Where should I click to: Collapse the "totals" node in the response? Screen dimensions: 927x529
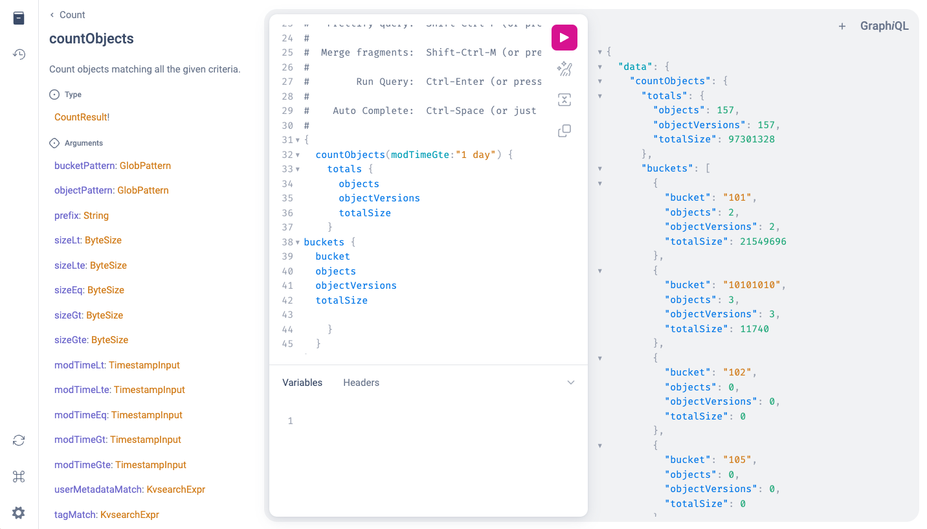600,96
